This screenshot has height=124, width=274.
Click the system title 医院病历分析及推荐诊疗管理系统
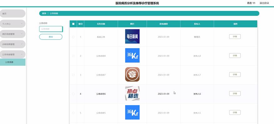click(x=137, y=3)
